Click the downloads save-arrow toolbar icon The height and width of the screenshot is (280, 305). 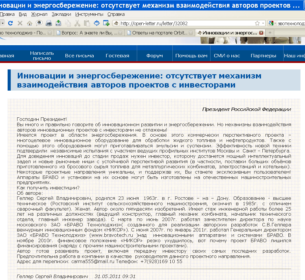click(x=58, y=23)
